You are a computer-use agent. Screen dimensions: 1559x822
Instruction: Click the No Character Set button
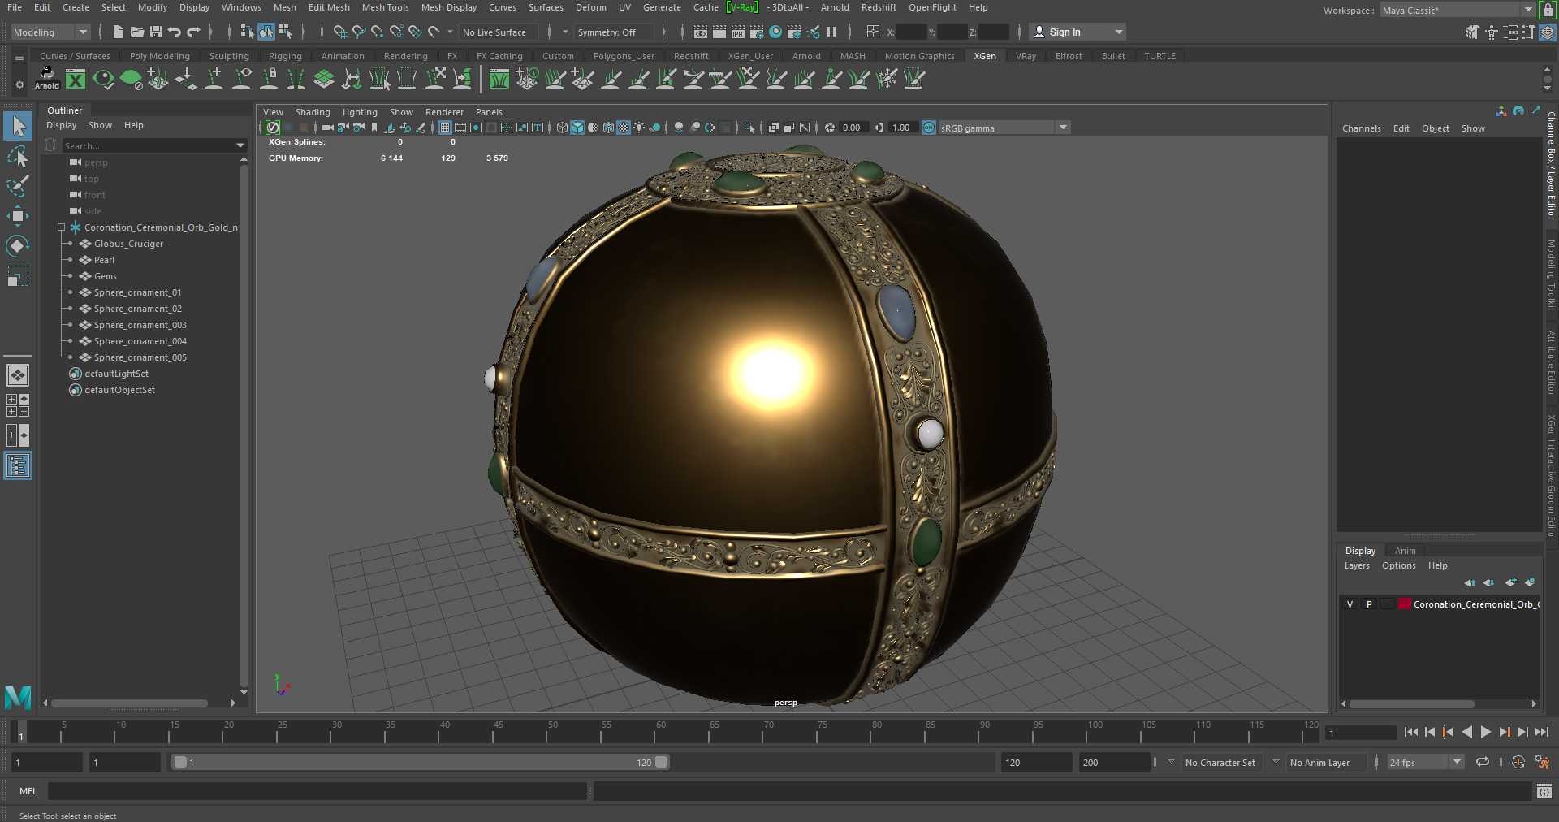(x=1220, y=763)
